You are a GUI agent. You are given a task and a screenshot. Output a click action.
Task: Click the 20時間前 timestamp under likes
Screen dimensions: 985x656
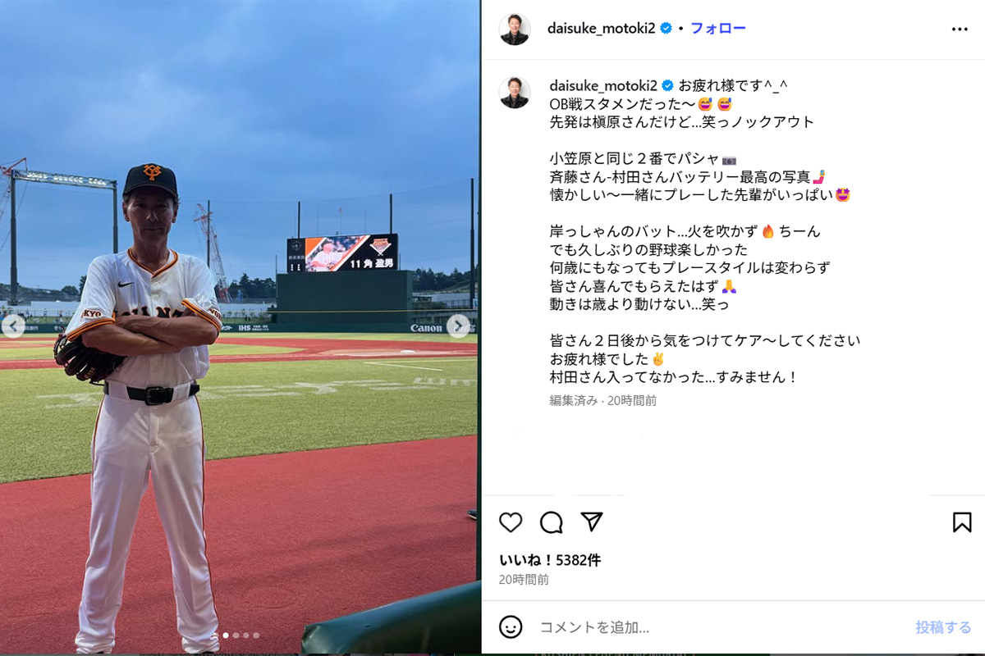(x=524, y=580)
